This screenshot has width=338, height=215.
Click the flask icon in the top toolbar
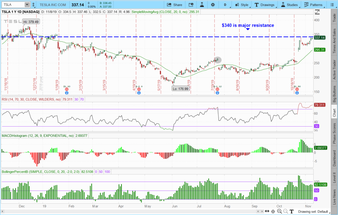click(x=202, y=5)
